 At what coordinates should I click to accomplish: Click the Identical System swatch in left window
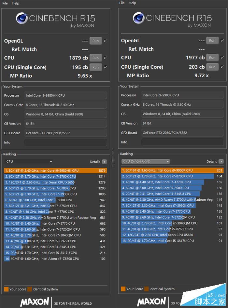30,289
